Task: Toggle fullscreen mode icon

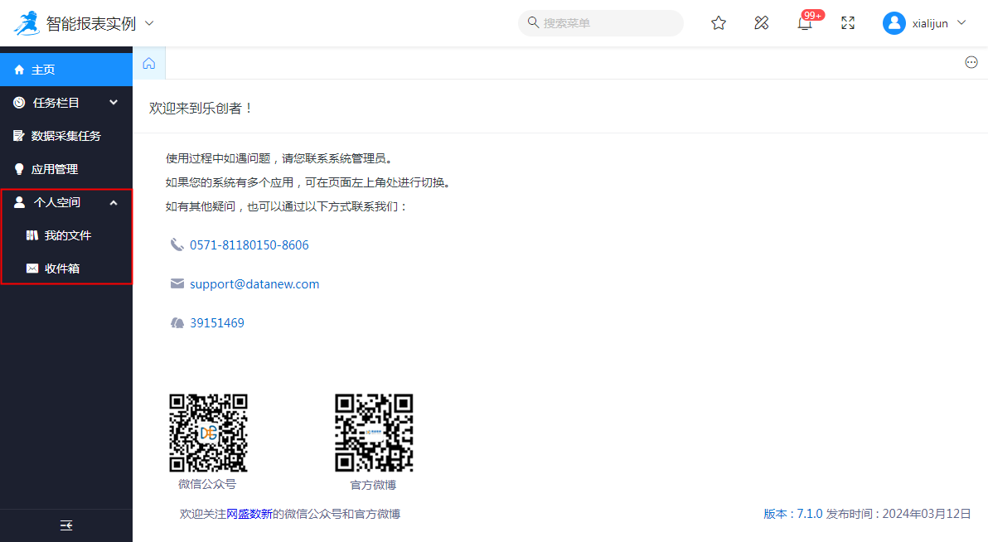Action: pyautogui.click(x=848, y=23)
